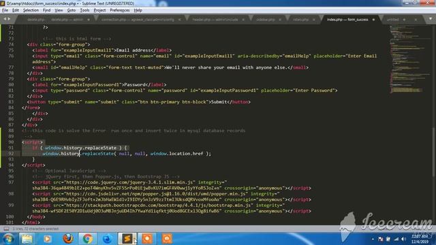The width and height of the screenshot is (436, 245).
Task: Click the closing '</script>' tag on line 94
Action: pos(33,165)
